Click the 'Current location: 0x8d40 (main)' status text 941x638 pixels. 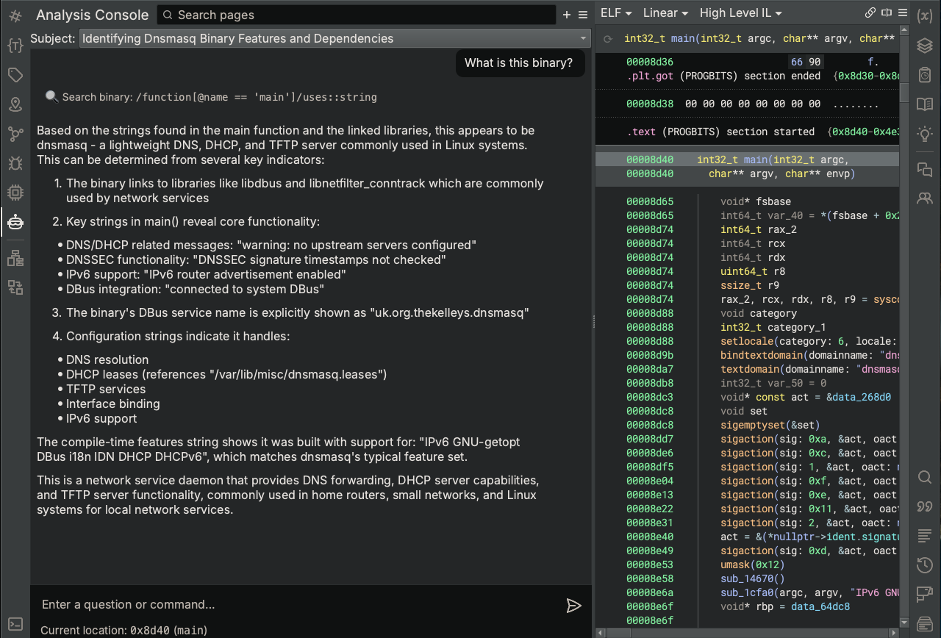124,630
